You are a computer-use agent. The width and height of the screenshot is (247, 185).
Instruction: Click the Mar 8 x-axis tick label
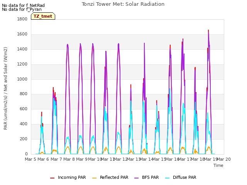[x=69, y=159]
